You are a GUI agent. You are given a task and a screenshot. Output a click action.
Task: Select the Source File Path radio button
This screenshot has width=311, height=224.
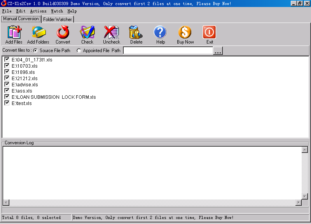(x=35, y=51)
